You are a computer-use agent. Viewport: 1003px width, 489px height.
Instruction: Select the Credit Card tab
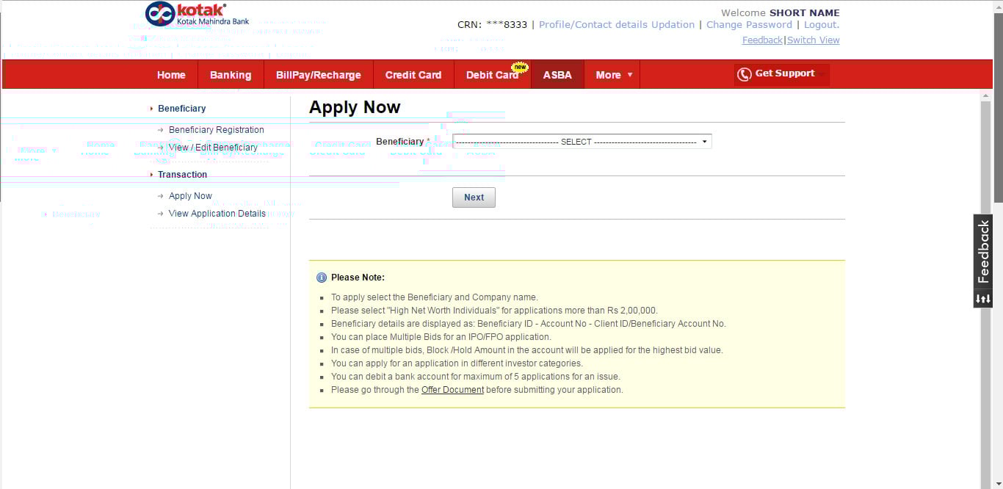tap(413, 75)
